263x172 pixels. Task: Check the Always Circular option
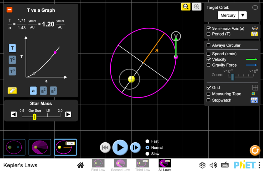point(208,45)
